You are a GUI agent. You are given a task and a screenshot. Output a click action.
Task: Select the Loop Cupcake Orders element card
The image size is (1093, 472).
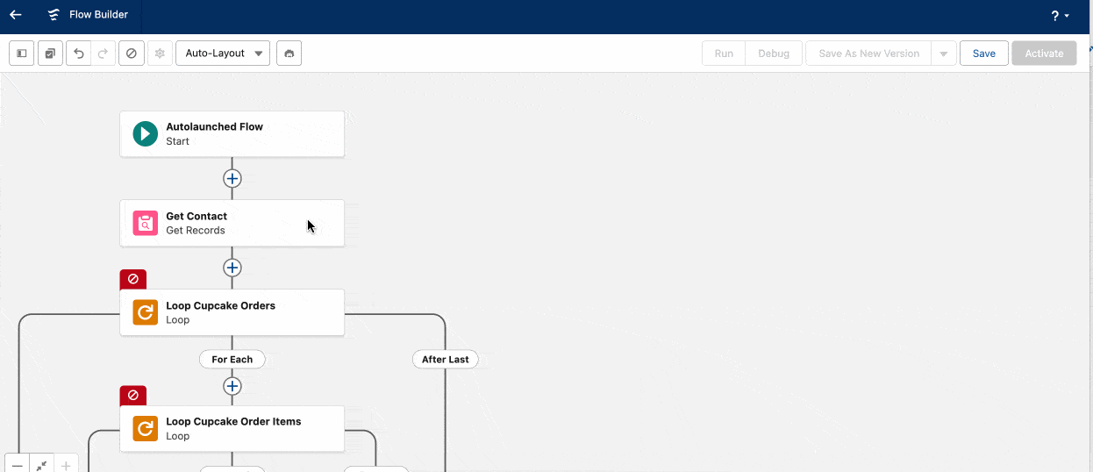[x=232, y=313]
